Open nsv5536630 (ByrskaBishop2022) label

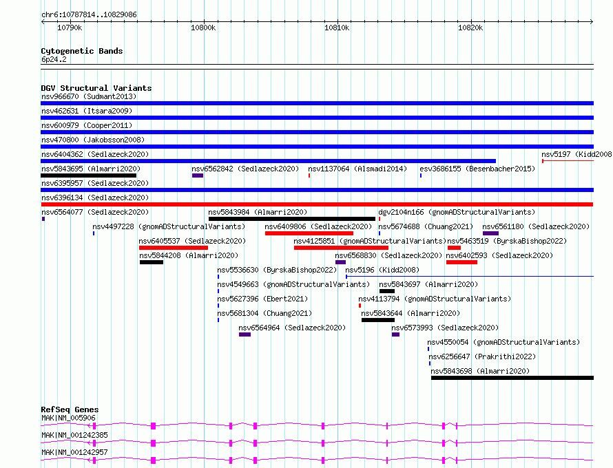pos(277,270)
